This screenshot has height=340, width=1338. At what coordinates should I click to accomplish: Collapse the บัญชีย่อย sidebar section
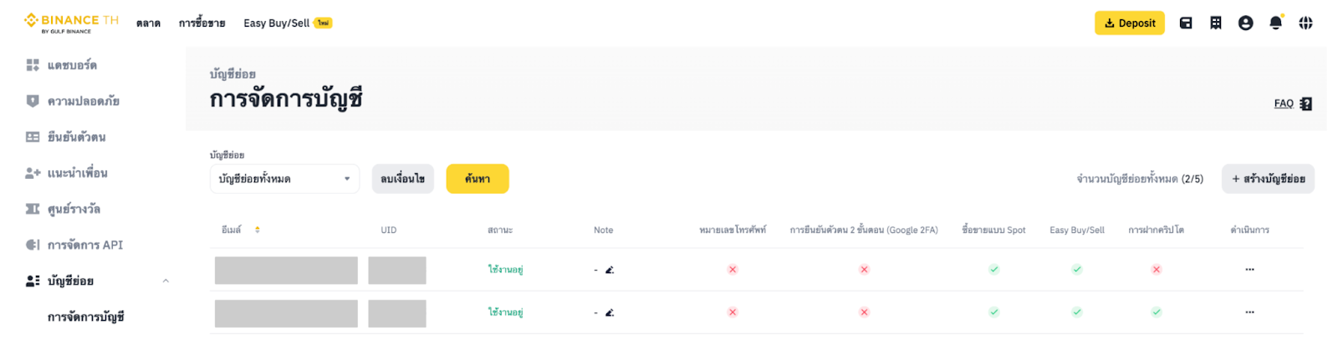pyautogui.click(x=166, y=281)
